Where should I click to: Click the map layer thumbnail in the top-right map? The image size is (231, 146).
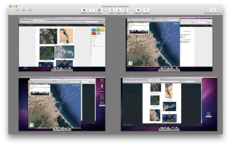(x=131, y=63)
